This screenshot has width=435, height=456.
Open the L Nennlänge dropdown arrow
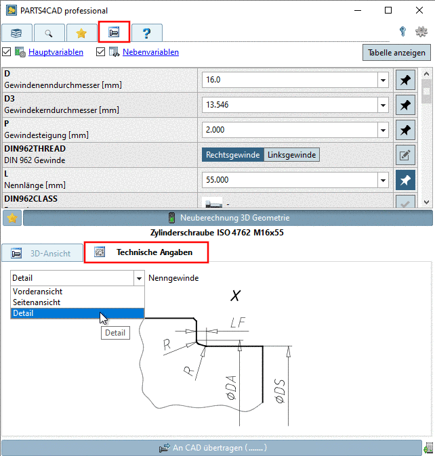384,180
